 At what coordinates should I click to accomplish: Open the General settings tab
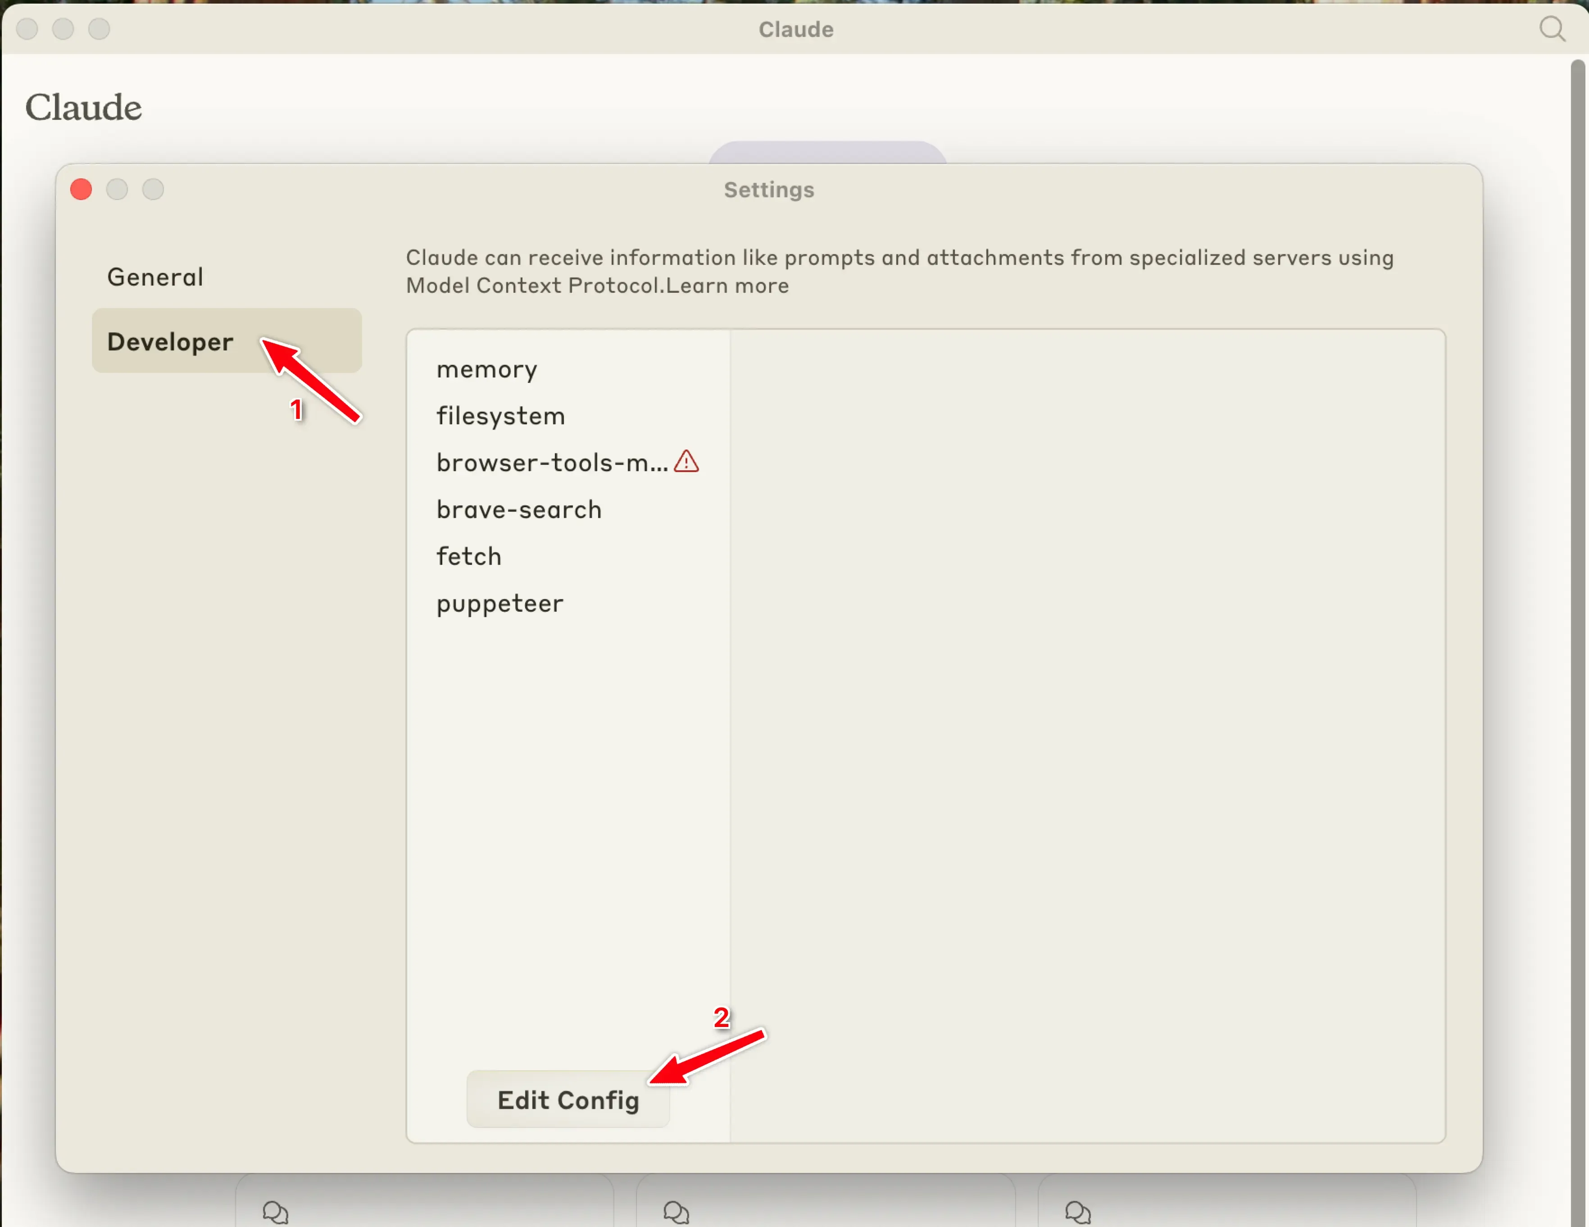click(155, 277)
